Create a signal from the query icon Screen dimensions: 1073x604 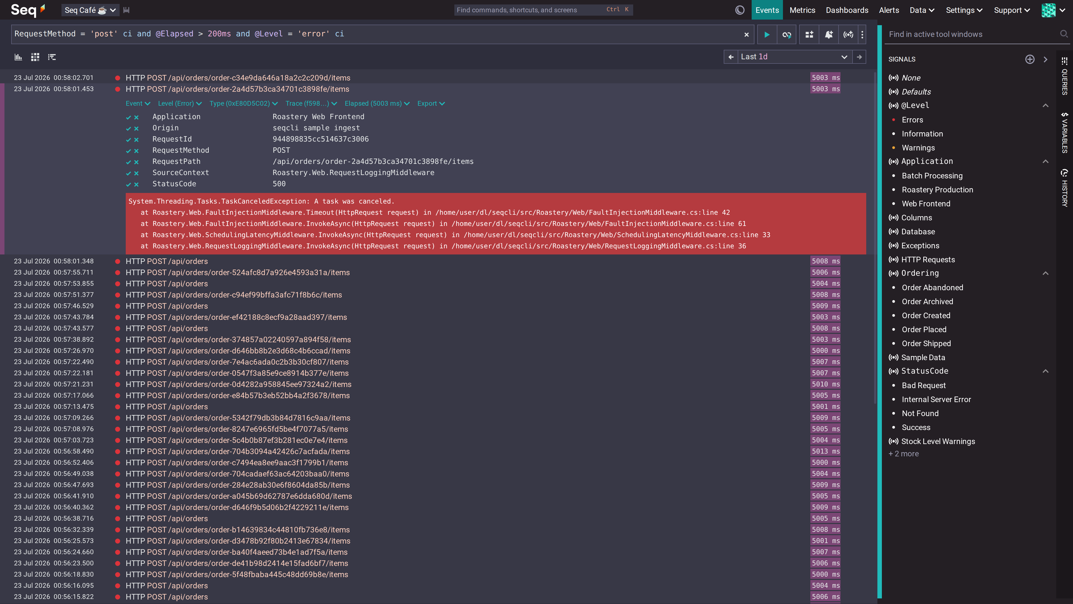click(x=849, y=35)
